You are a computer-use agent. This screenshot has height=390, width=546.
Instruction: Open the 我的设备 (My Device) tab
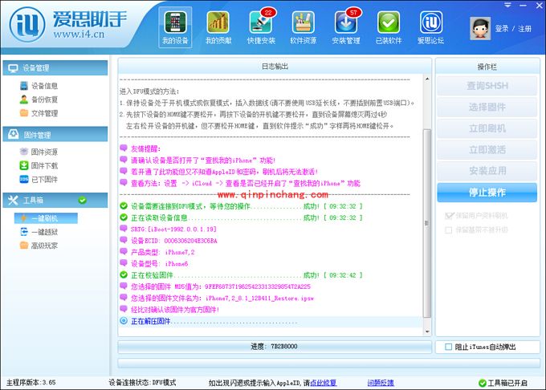point(175,28)
